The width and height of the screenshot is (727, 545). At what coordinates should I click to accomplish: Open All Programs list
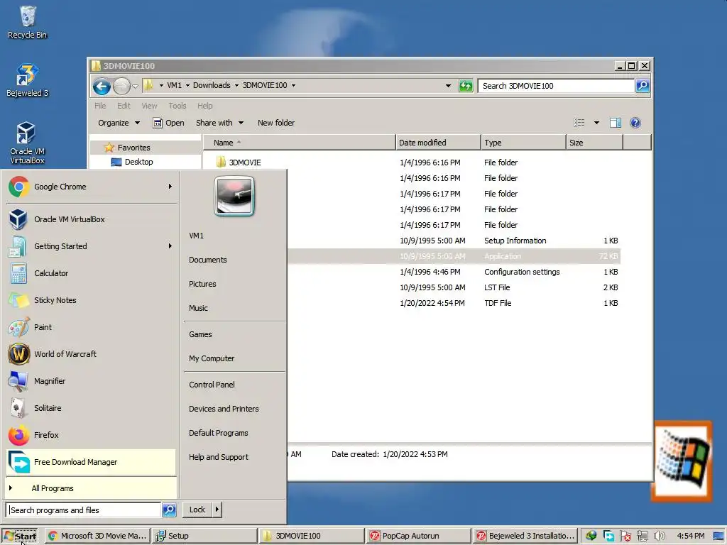92,488
